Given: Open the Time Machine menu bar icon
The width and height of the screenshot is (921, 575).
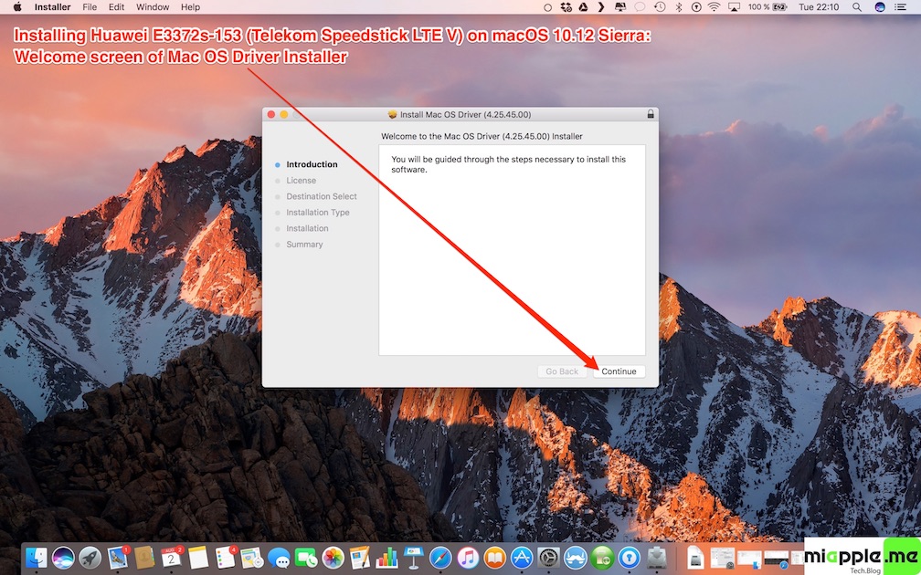Looking at the screenshot, I should click(x=660, y=7).
